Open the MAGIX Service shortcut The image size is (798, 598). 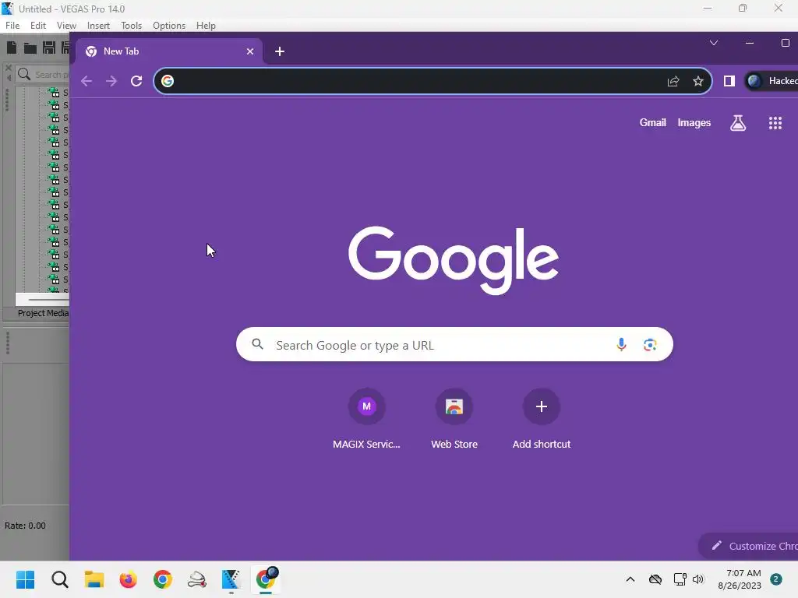click(366, 418)
